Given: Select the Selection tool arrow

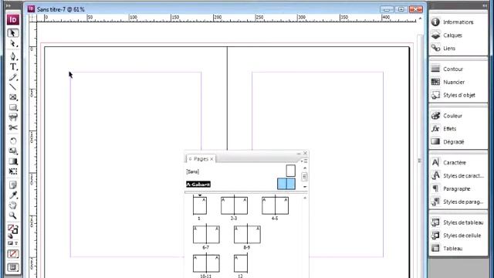Looking at the screenshot, I should click(12, 33).
